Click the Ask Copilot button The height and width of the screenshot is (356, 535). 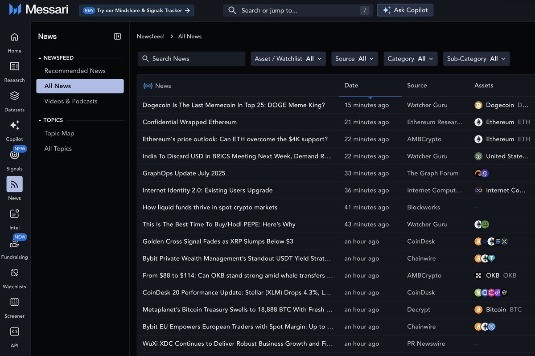pos(405,10)
